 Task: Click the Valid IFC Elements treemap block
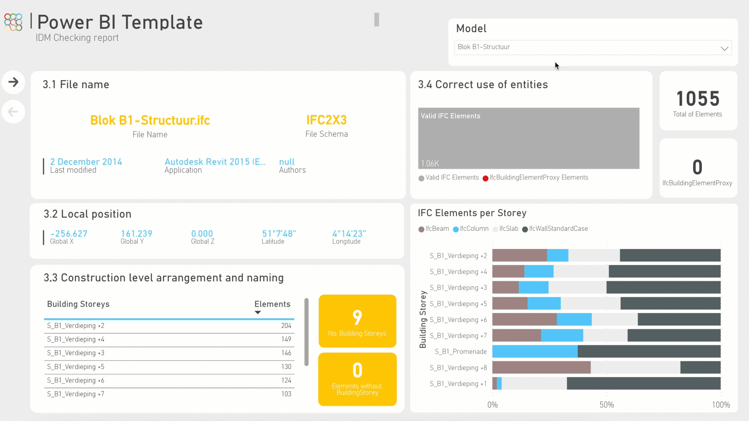pos(529,138)
